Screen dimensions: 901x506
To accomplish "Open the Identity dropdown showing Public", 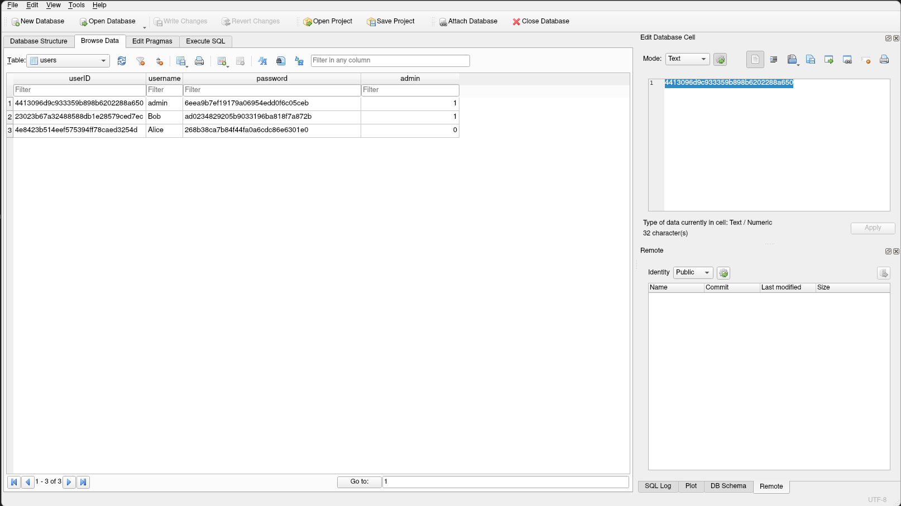I will [x=693, y=273].
